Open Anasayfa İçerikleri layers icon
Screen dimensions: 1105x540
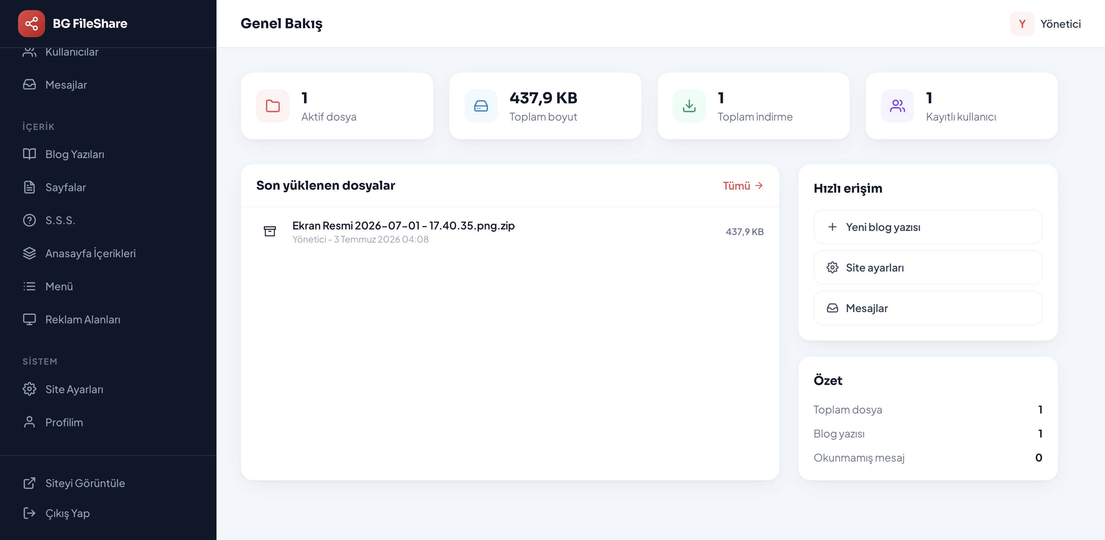point(29,253)
